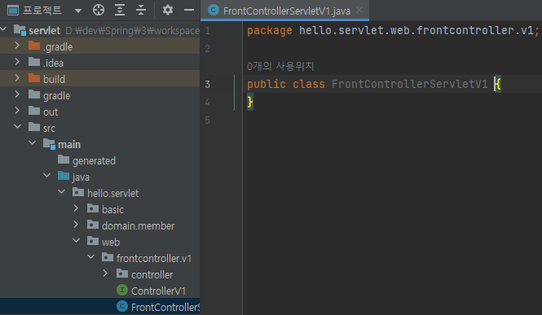Click the public keyword on line 3

coord(267,84)
